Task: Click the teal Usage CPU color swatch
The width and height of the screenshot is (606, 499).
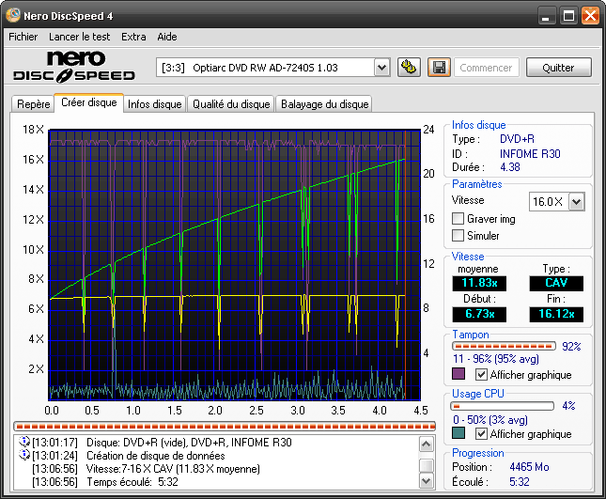Action: pos(458,433)
